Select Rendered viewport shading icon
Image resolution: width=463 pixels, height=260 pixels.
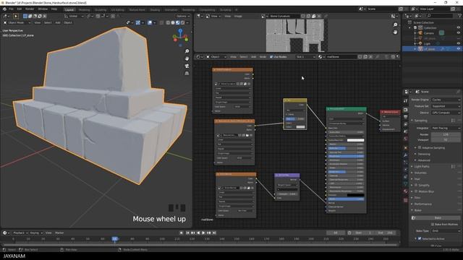pyautogui.click(x=182, y=22)
